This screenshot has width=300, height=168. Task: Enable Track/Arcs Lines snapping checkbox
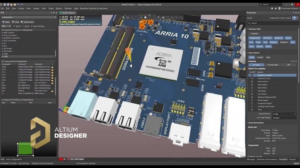click(x=252, y=78)
